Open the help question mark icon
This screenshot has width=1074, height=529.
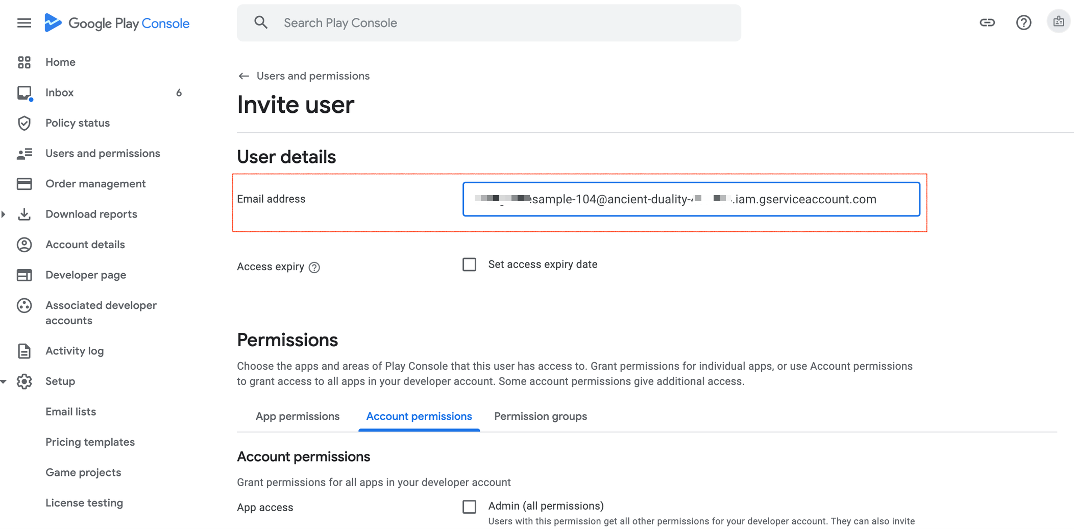[x=1023, y=22]
